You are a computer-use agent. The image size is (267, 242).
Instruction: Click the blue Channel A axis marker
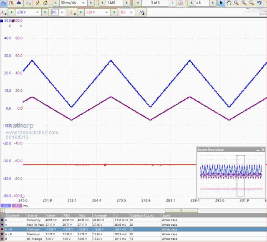[x=2, y=21]
